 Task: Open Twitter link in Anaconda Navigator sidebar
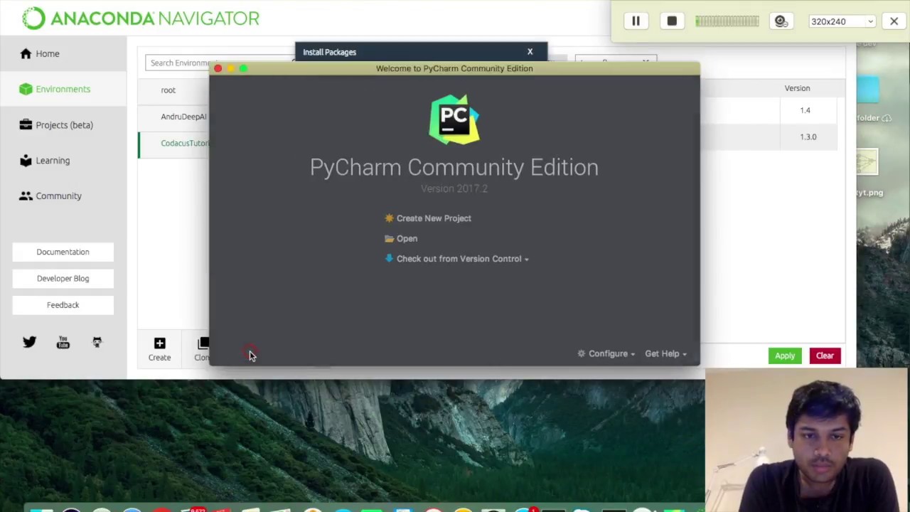(29, 343)
